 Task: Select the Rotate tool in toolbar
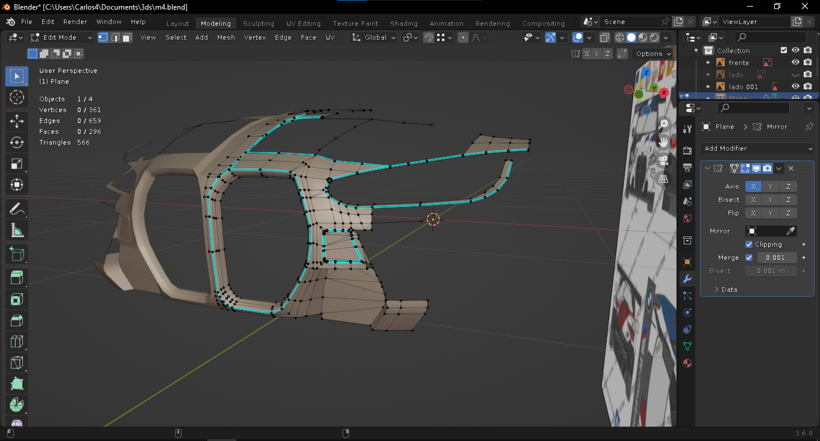(17, 142)
